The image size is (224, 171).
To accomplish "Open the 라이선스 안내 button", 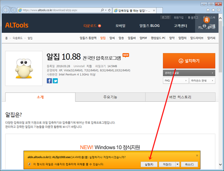I will [x=202, y=81].
